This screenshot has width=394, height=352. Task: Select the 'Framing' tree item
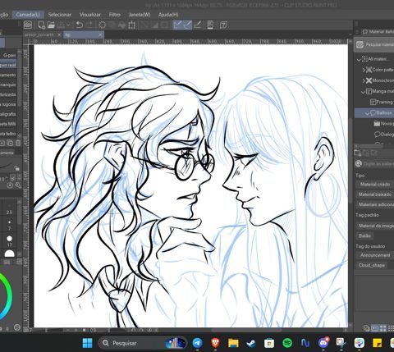point(382,102)
